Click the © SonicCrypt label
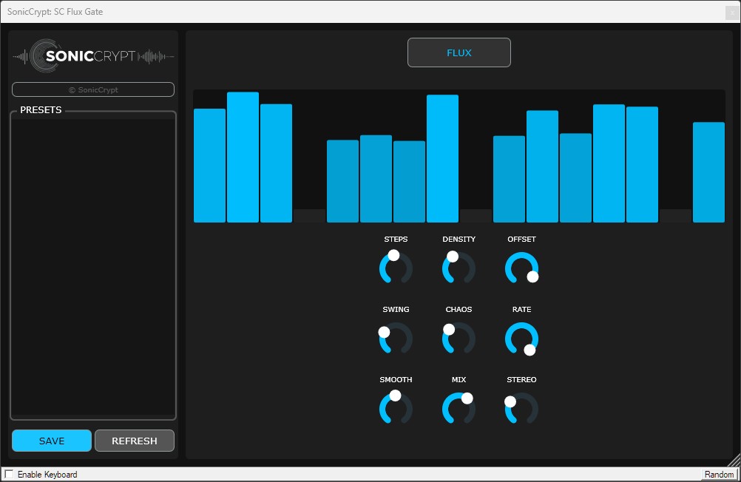The width and height of the screenshot is (741, 482). (92, 89)
